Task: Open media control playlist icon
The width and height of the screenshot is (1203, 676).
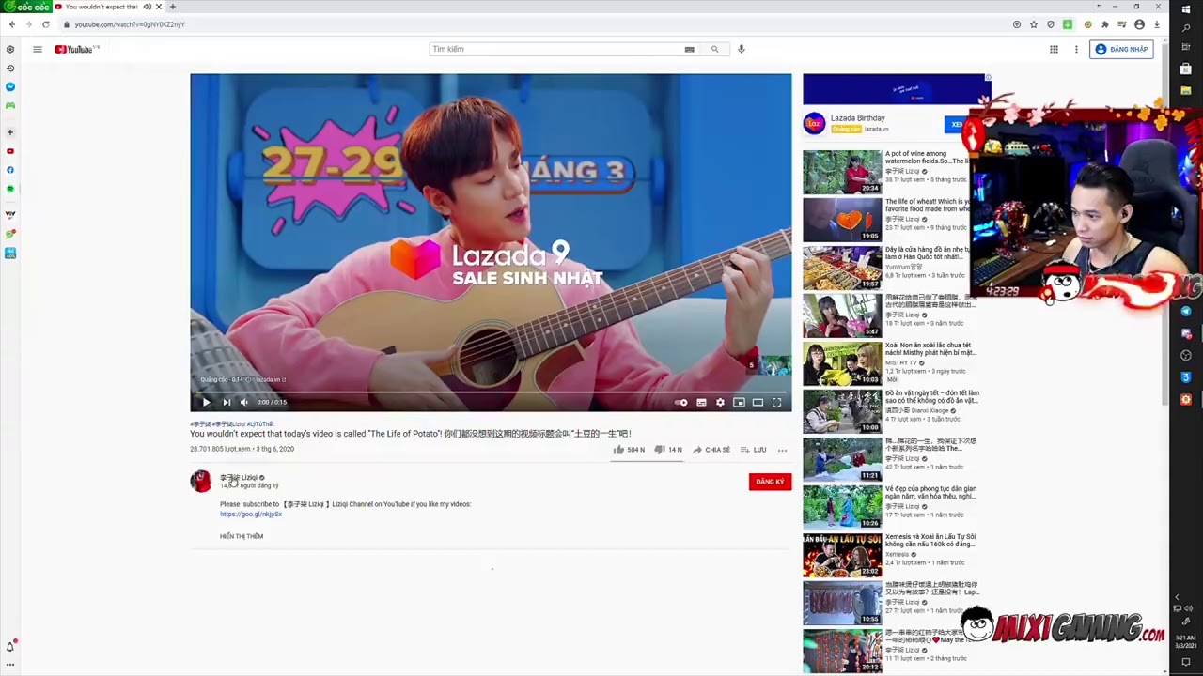Action: point(1122,24)
